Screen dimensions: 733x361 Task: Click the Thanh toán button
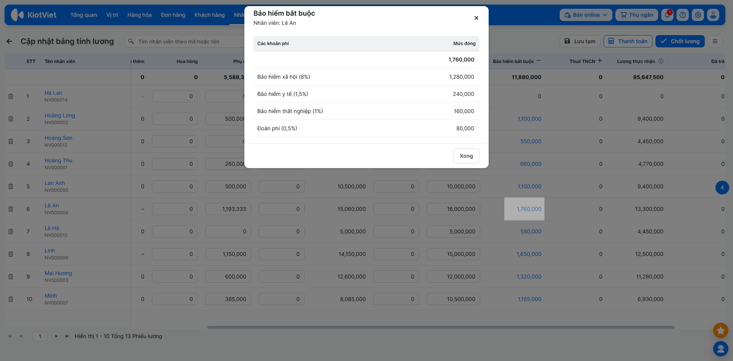[628, 41]
